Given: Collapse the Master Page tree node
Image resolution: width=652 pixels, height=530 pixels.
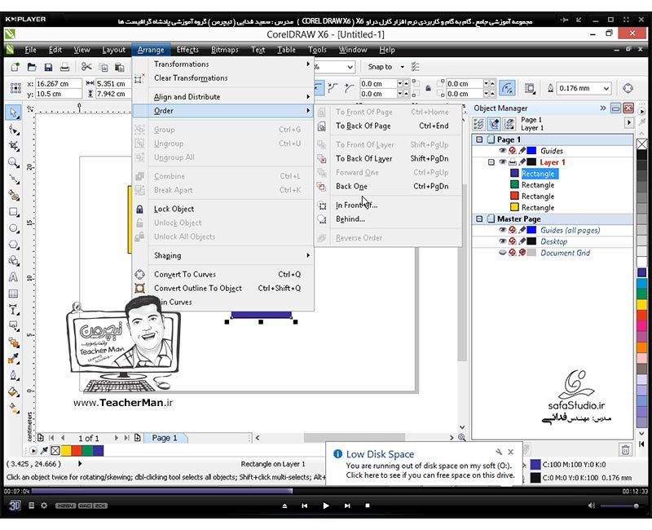Looking at the screenshot, I should coord(479,219).
